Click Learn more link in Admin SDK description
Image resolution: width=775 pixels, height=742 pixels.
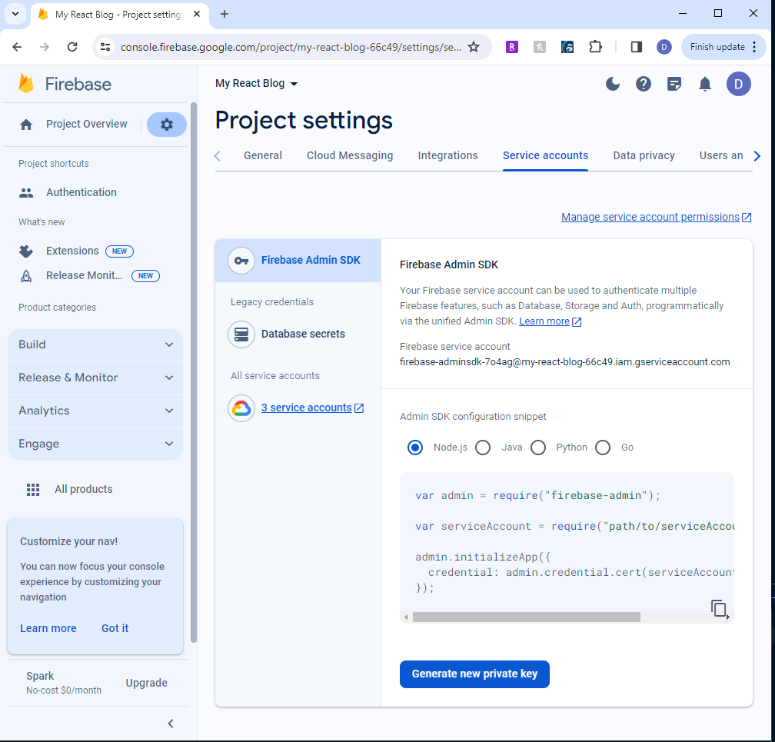pos(550,321)
